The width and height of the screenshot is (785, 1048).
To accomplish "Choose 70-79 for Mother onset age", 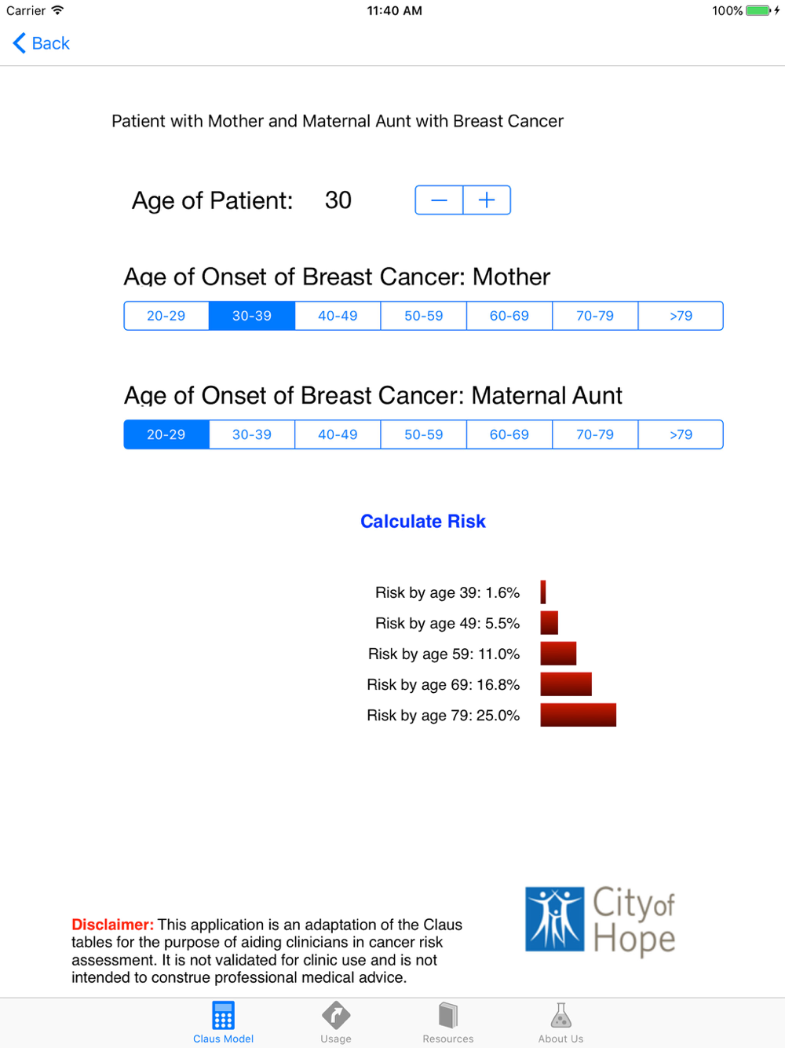I will (595, 316).
